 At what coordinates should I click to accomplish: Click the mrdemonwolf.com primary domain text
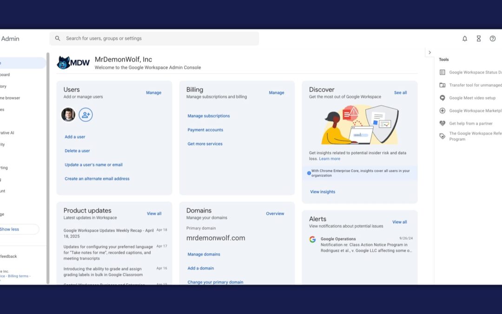point(216,238)
